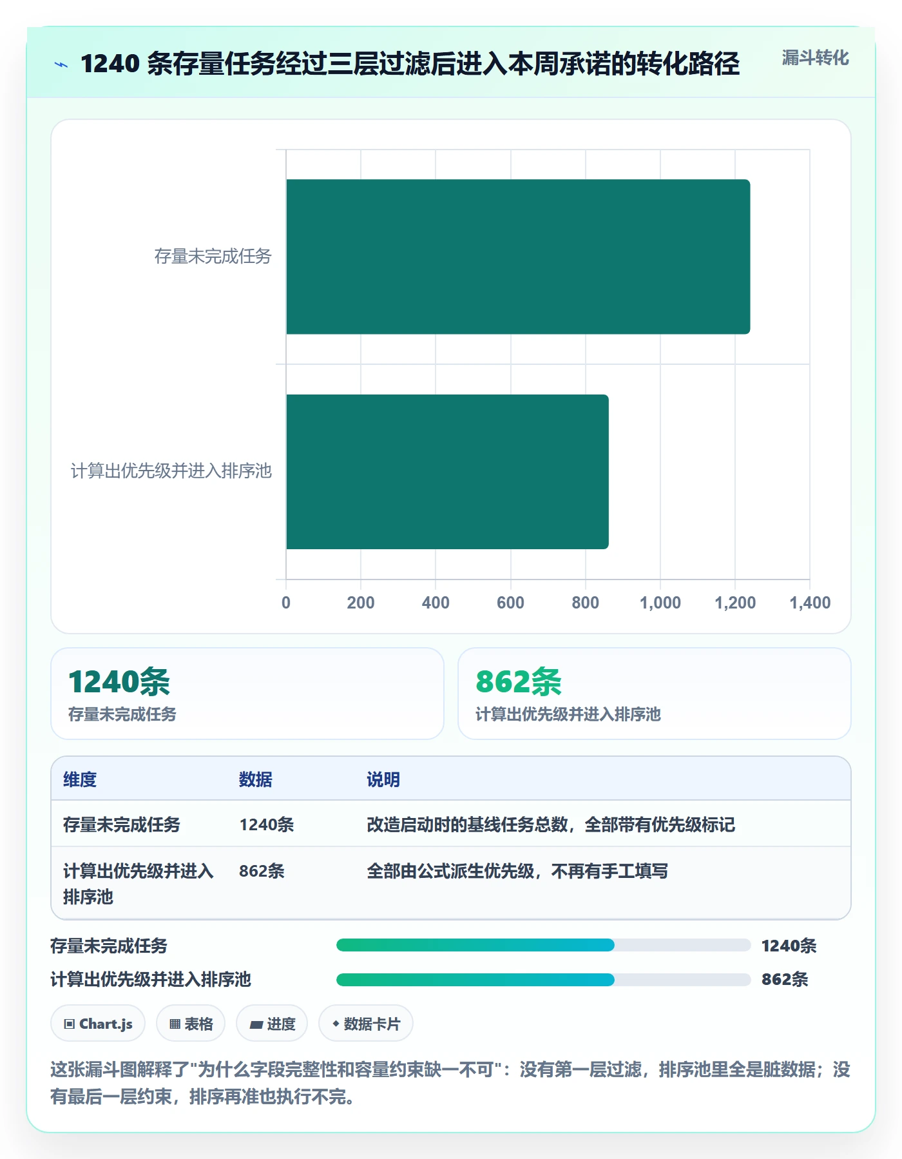This screenshot has width=902, height=1159.
Task: Open the 1240条 data card
Action: point(247,694)
